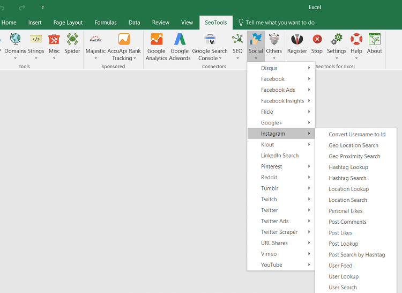
Task: Expand the YouTube submenu arrow
Action: 309,265
